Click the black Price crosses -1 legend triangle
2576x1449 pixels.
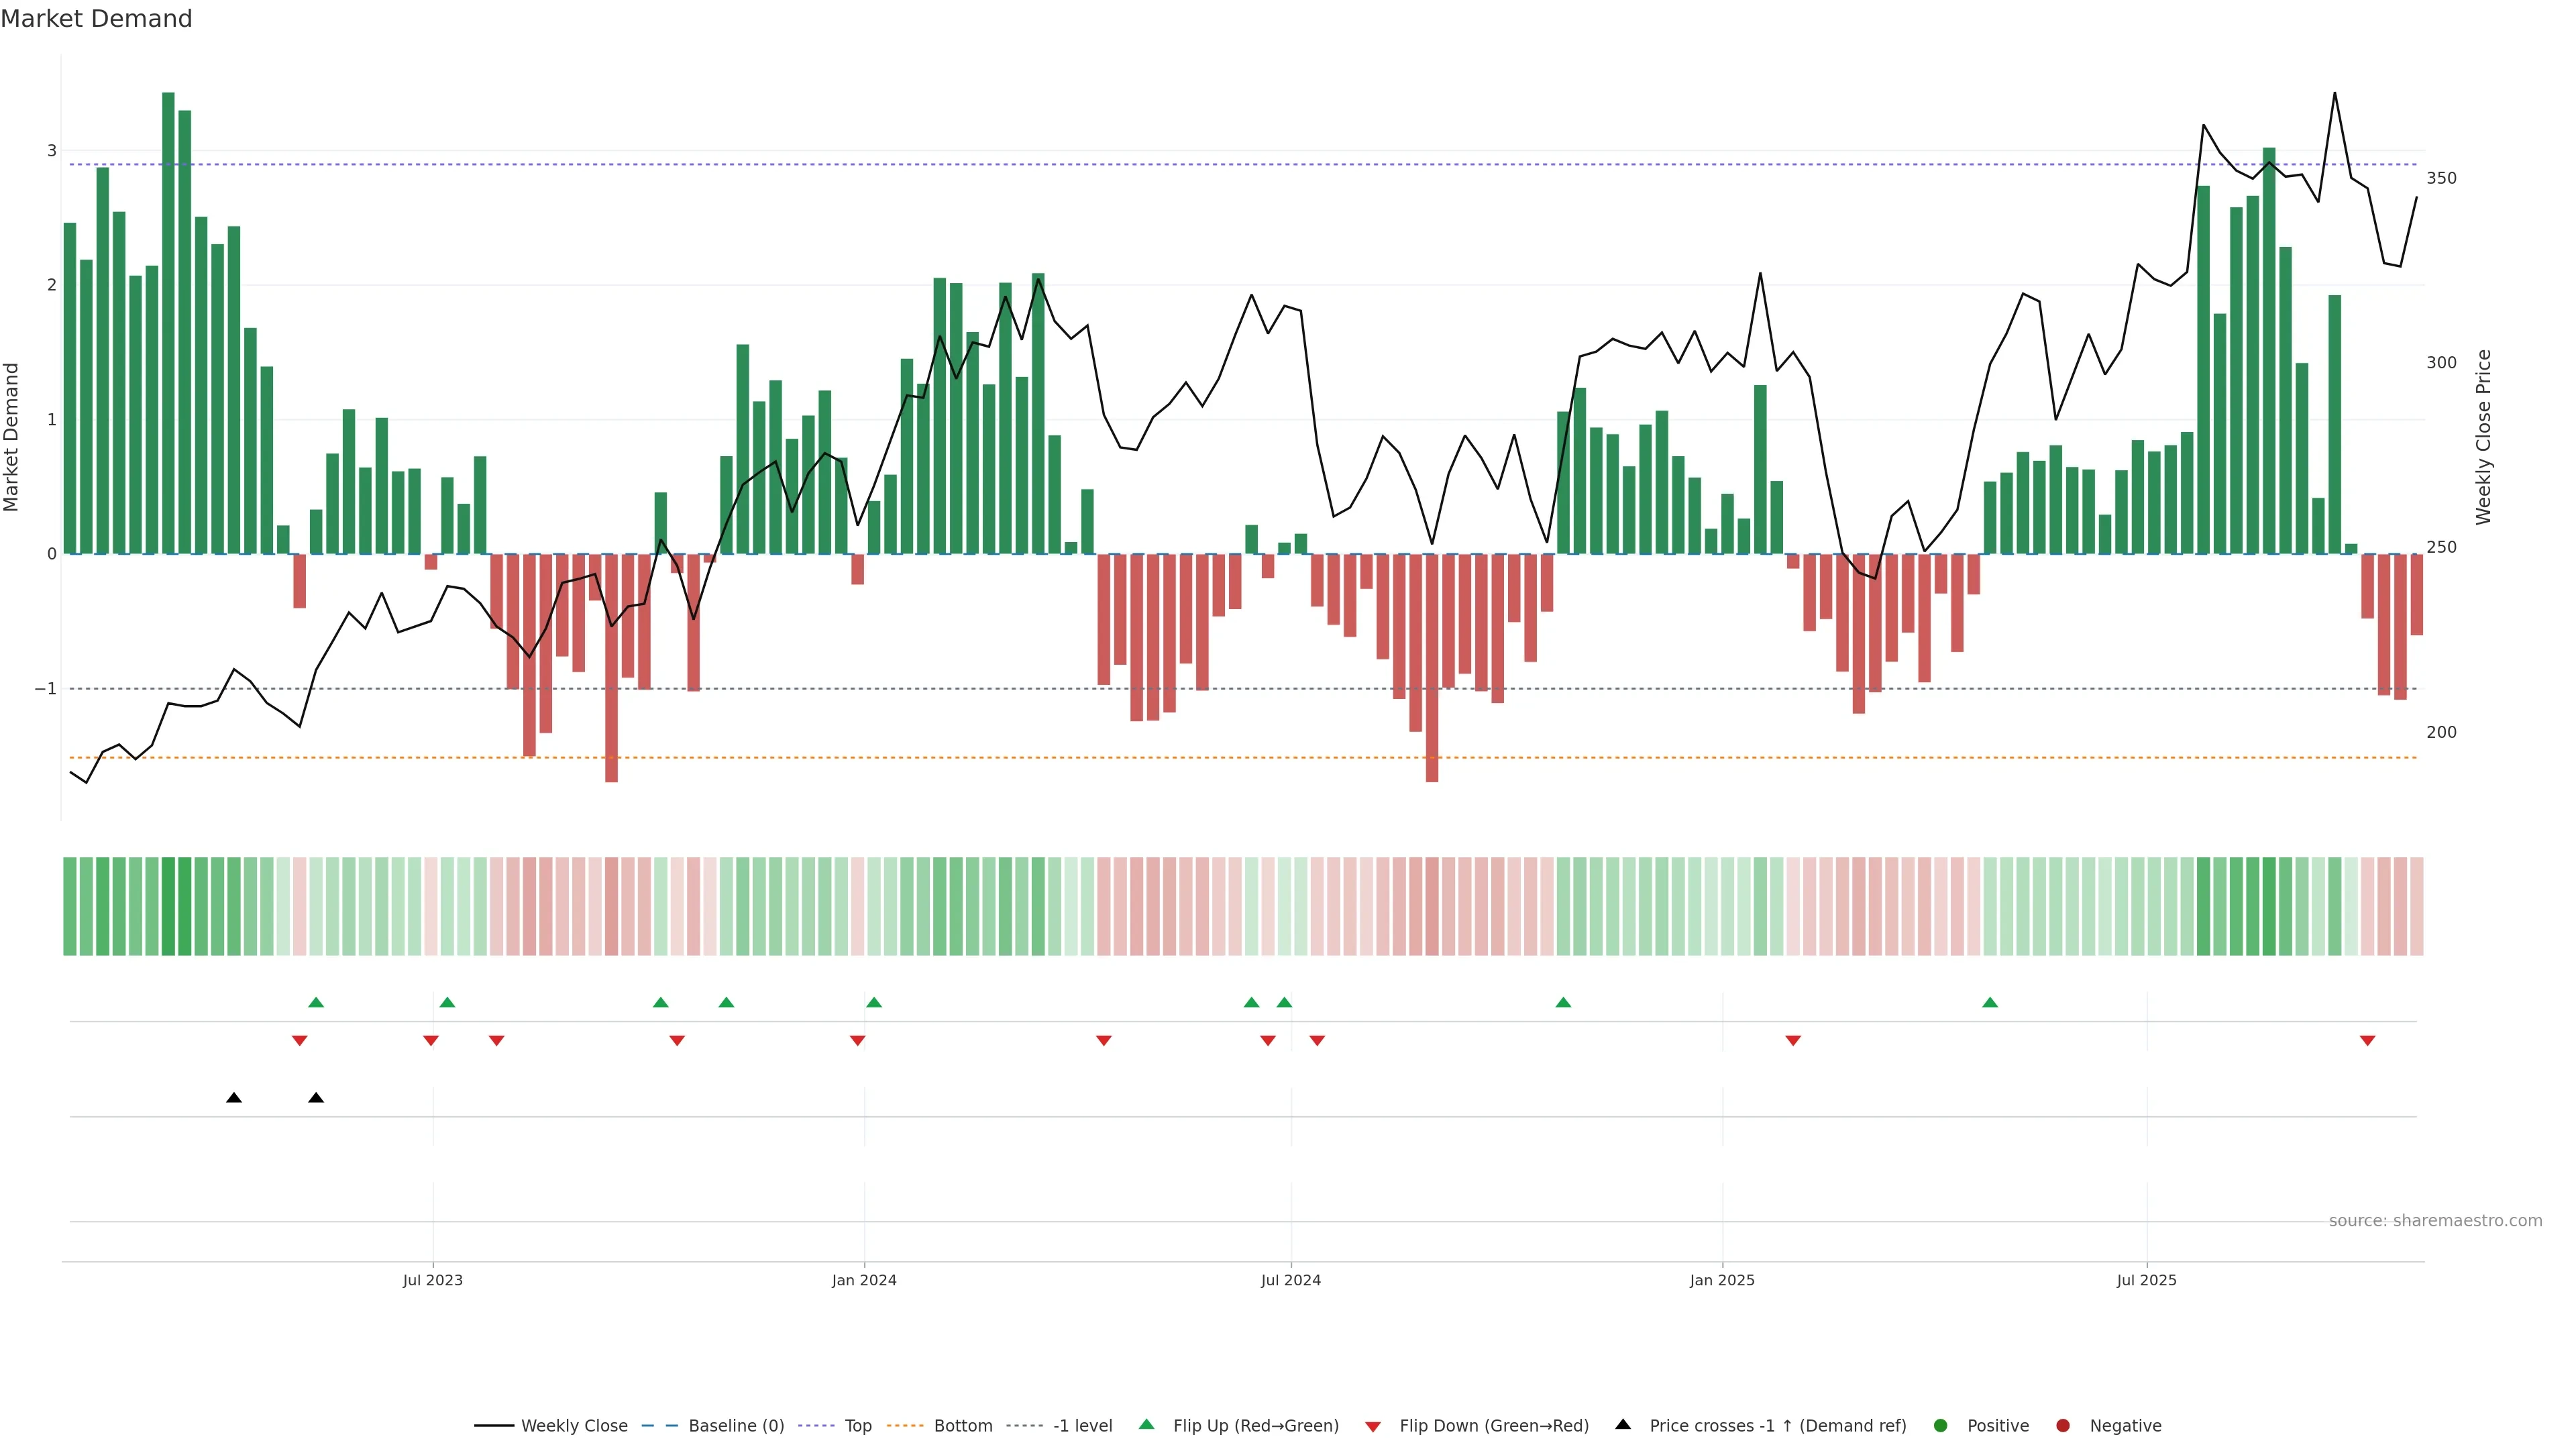pos(1623,1424)
